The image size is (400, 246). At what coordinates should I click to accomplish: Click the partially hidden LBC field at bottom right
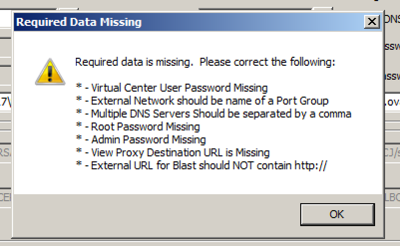pyautogui.click(x=392, y=196)
